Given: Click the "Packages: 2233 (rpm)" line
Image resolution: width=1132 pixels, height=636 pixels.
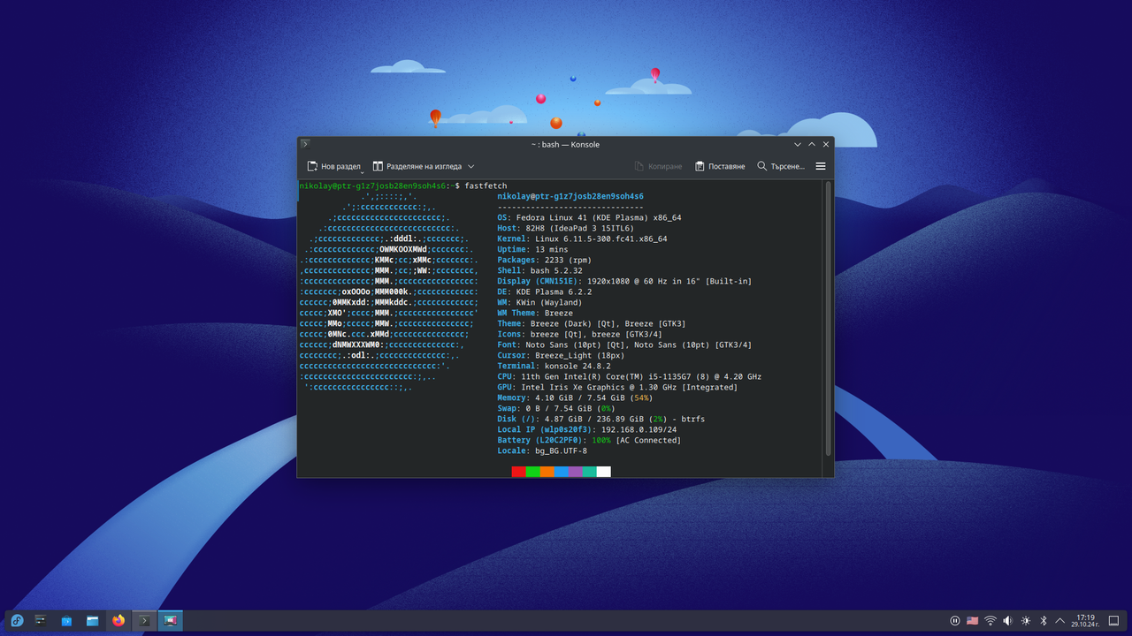Looking at the screenshot, I should pyautogui.click(x=544, y=260).
